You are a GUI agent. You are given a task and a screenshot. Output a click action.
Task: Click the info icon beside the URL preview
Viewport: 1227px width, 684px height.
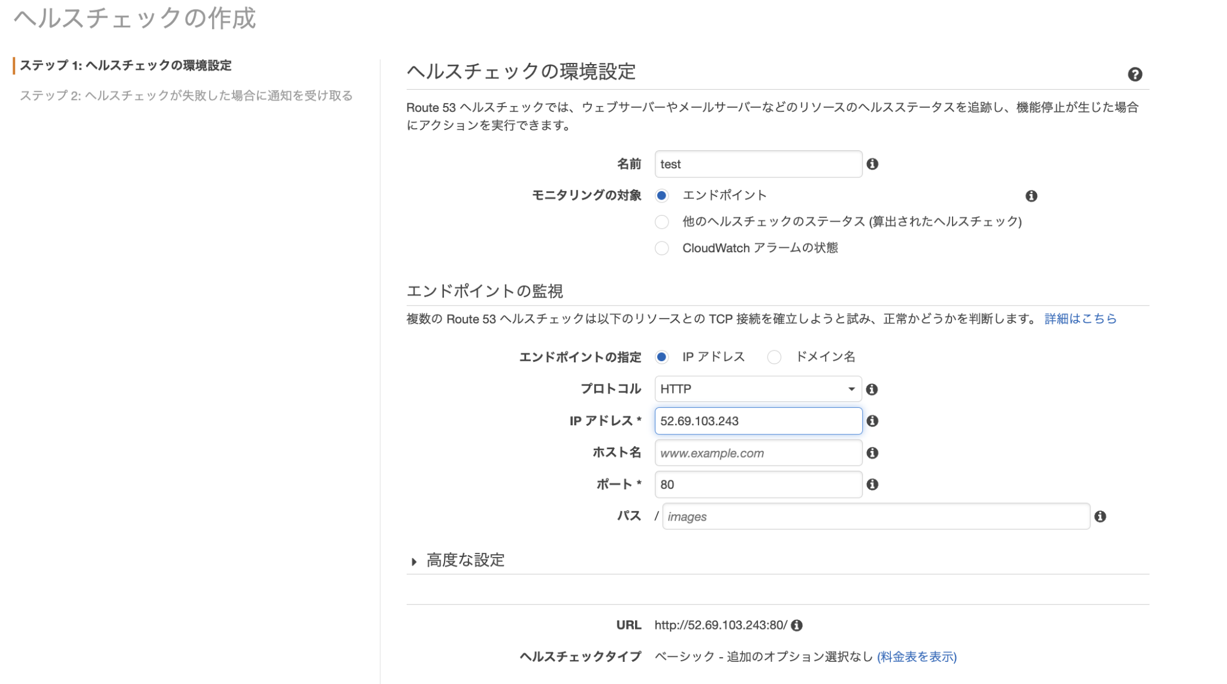coord(797,625)
